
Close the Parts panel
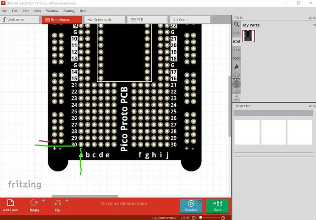point(314,18)
